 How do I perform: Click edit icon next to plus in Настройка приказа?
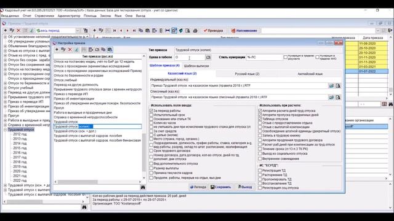pos(63,50)
